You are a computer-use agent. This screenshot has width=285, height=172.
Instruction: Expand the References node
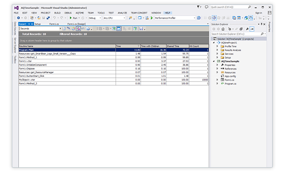point(217,69)
